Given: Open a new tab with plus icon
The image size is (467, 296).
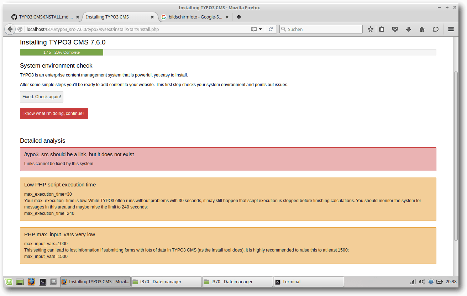Looking at the screenshot, I should click(239, 17).
